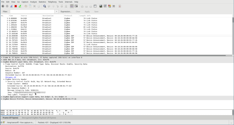The height and width of the screenshot is (125, 234).
Task: Go forward in packet history
Action: (53, 6)
